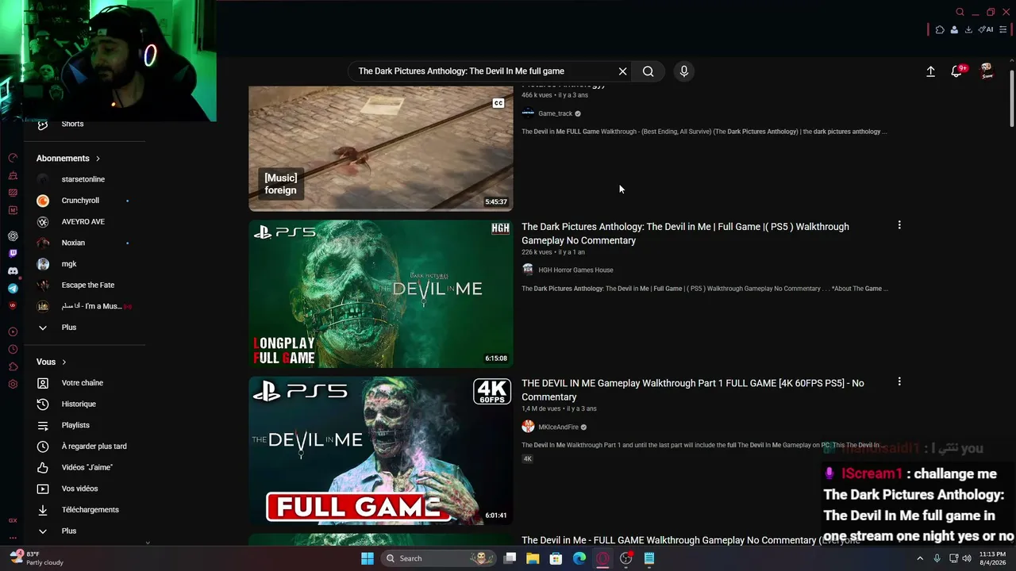
Task: Open browser downloads icon in toolbar
Action: click(968, 30)
